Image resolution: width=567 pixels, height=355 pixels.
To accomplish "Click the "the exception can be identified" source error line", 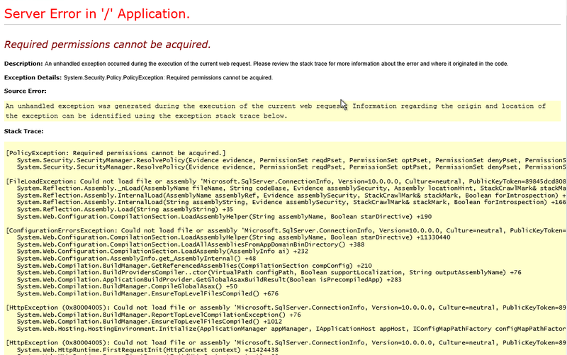I will [x=147, y=116].
